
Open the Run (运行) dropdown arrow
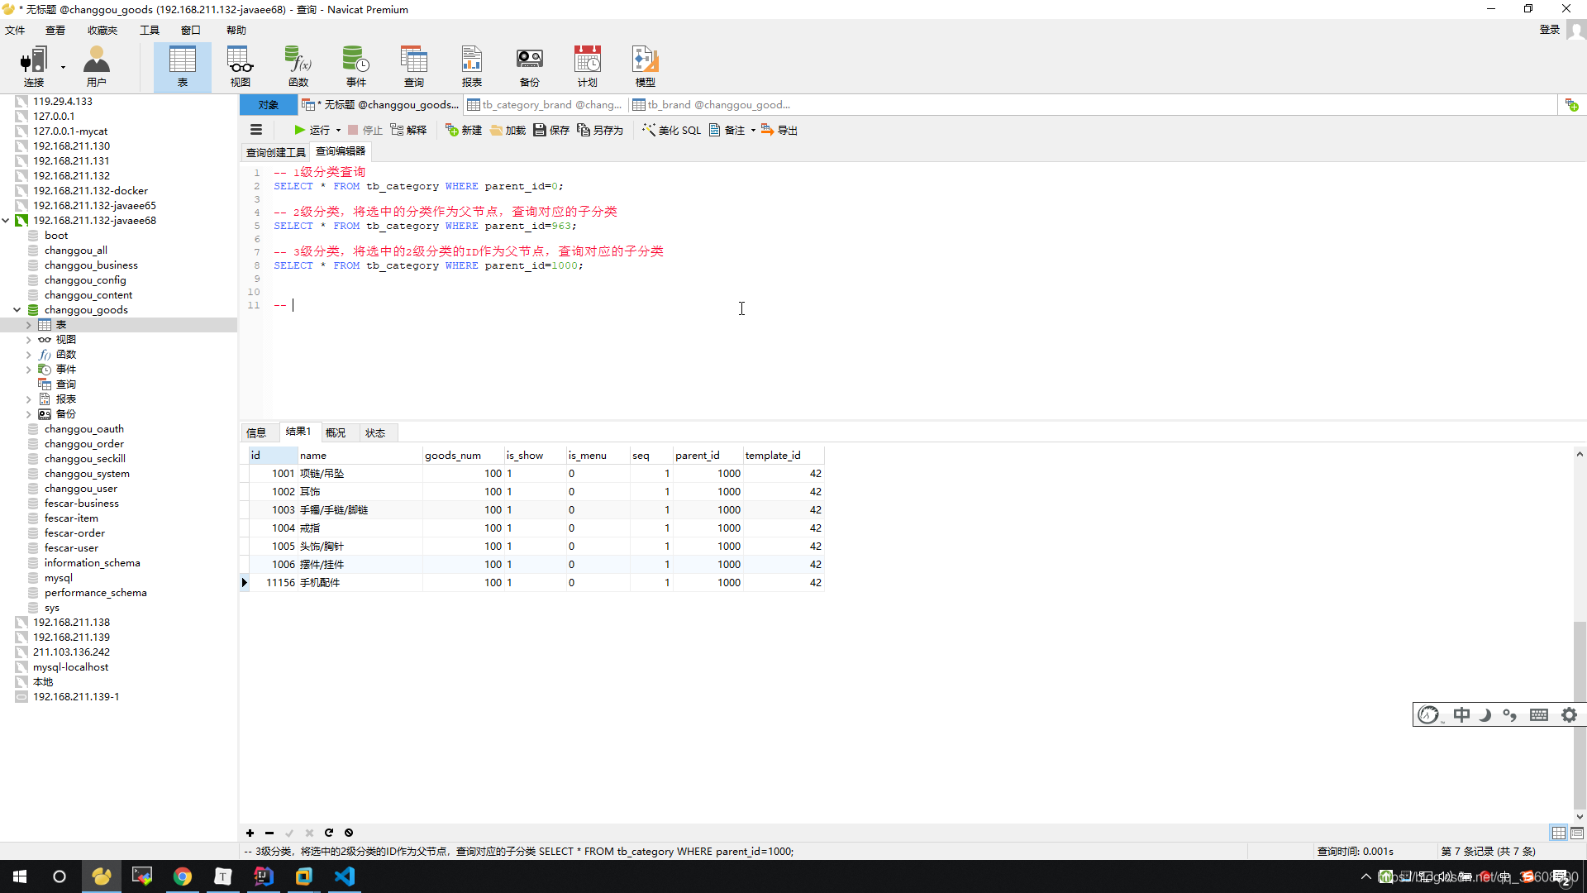tap(338, 131)
